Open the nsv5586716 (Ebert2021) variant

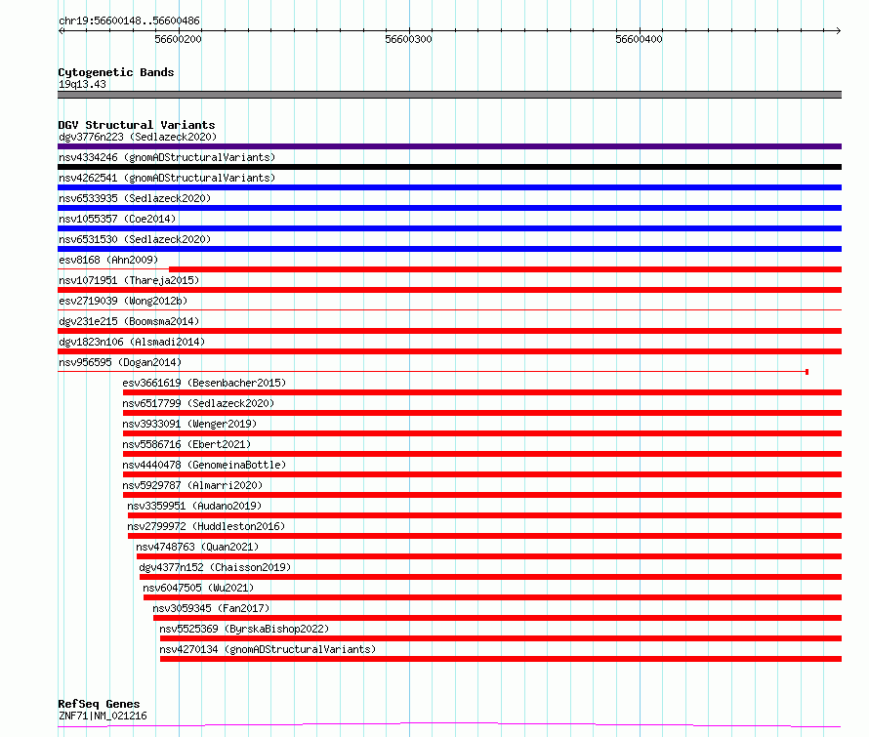point(186,444)
